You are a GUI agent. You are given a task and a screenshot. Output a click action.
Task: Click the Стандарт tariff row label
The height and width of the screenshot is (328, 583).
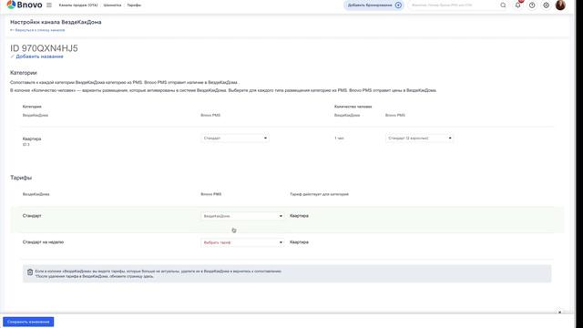coord(32,216)
